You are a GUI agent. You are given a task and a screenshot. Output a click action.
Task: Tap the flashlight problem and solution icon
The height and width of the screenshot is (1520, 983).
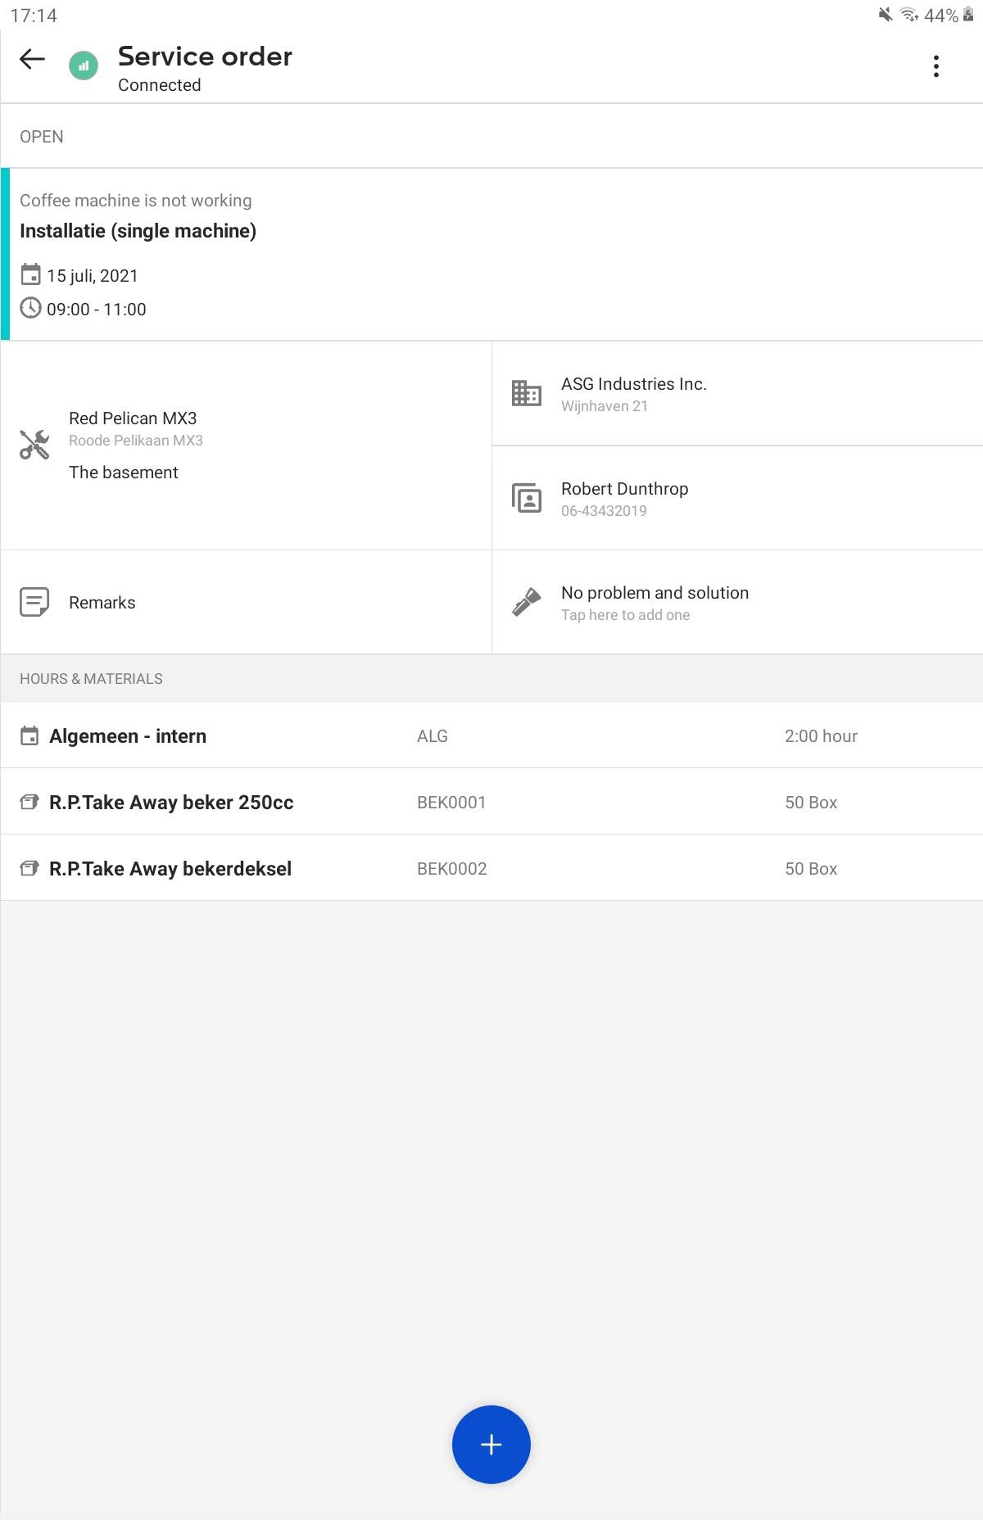tap(526, 602)
